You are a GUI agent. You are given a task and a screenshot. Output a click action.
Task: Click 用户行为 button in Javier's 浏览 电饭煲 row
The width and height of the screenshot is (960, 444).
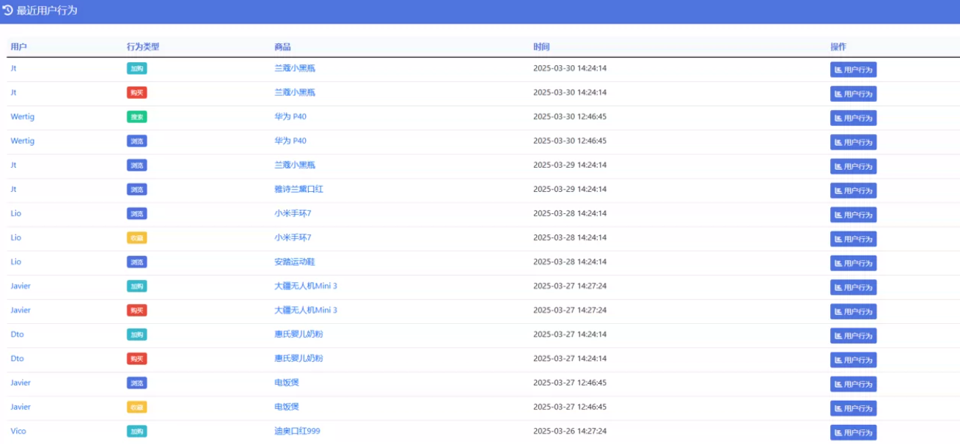click(x=853, y=384)
